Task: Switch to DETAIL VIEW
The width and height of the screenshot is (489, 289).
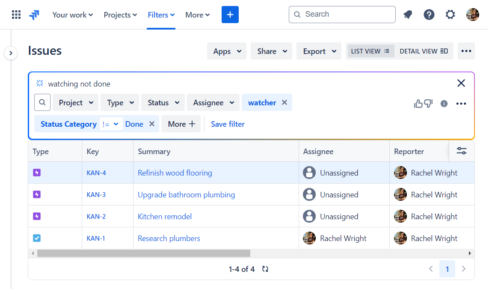Action: pyautogui.click(x=424, y=51)
